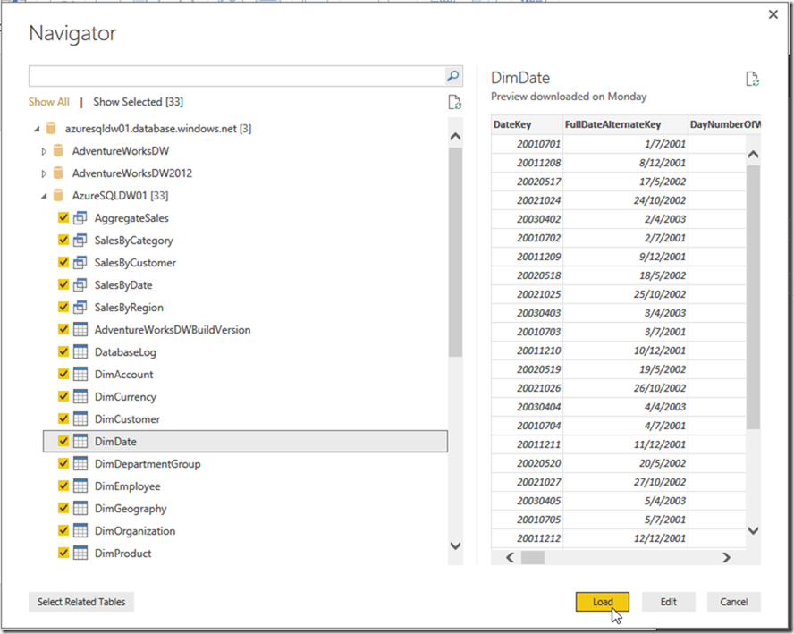The width and height of the screenshot is (794, 634).
Task: Click the AzureSQLDW01 database icon
Action: coord(58,196)
